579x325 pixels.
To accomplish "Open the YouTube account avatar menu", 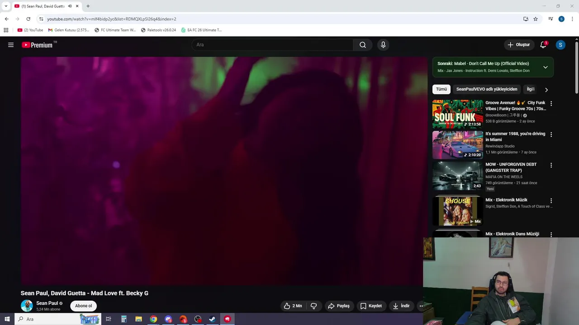I will pyautogui.click(x=560, y=45).
